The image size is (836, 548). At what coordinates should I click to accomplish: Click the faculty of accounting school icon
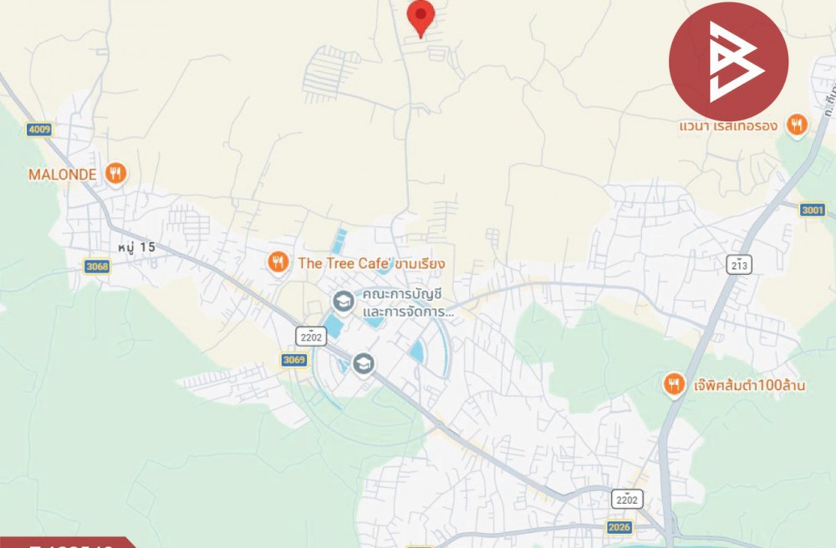point(344,302)
